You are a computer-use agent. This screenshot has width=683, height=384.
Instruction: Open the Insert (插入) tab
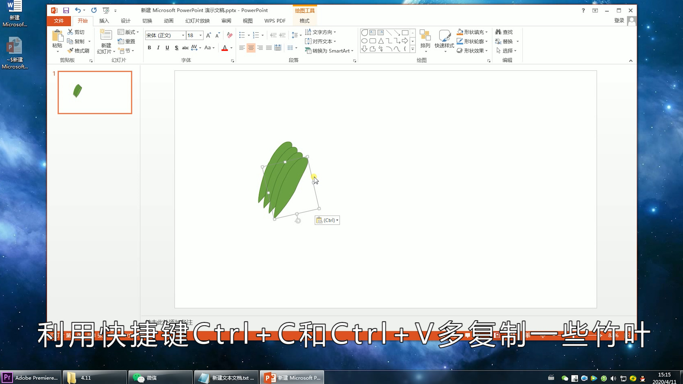(x=104, y=21)
